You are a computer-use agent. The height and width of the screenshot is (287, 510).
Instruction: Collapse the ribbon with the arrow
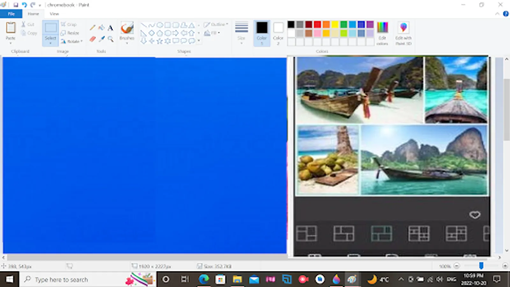pyautogui.click(x=497, y=14)
